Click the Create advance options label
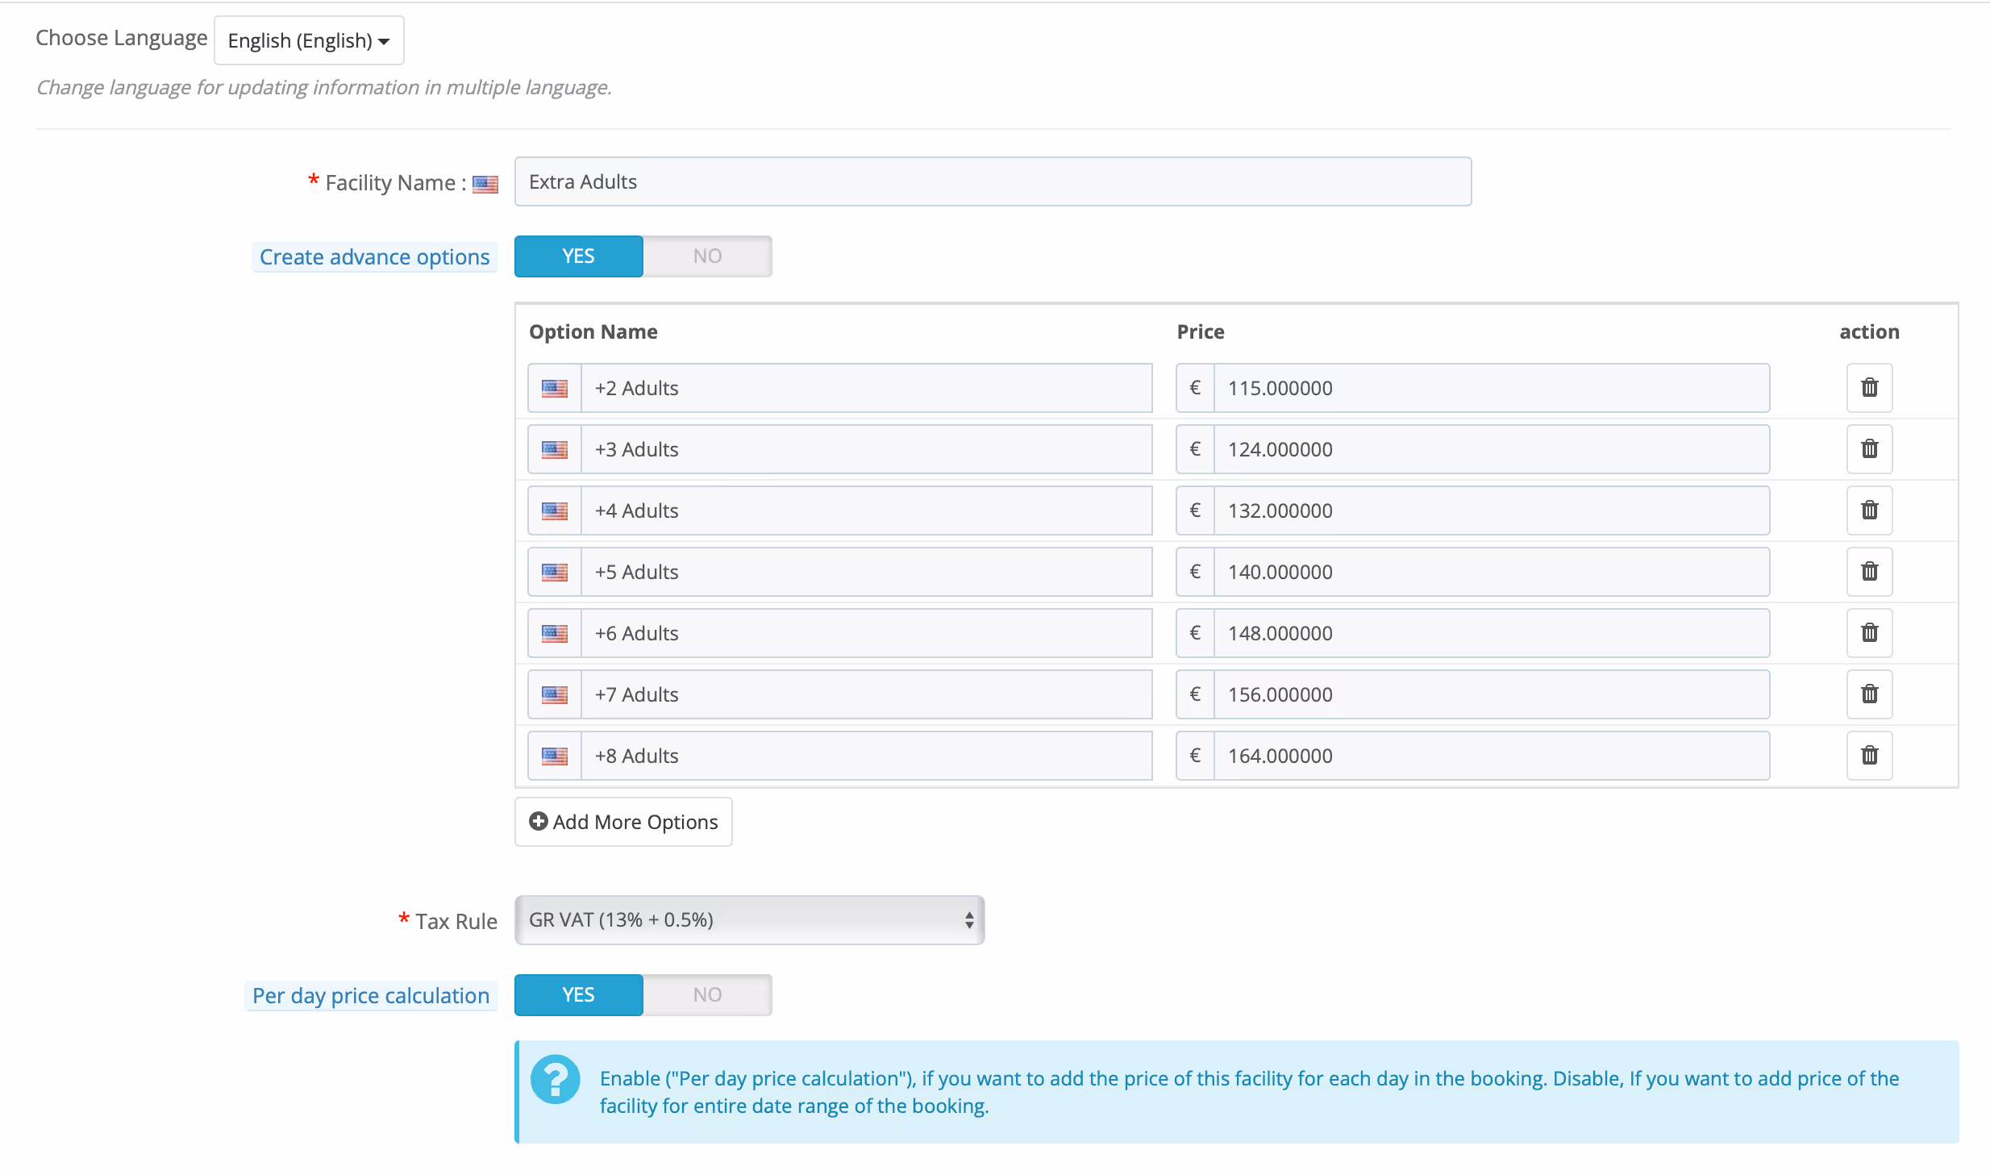Viewport: 1990px width, 1171px height. [374, 257]
